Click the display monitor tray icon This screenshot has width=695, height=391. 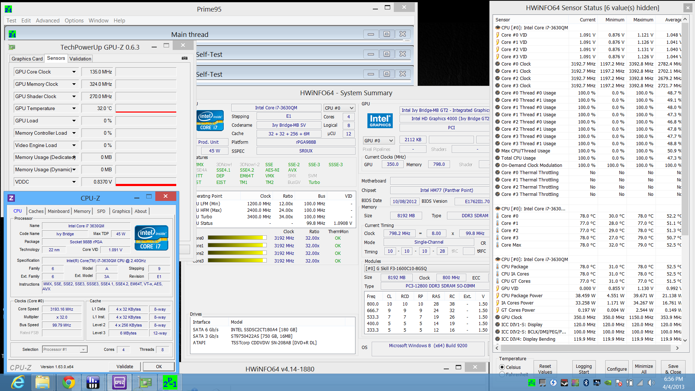click(597, 383)
